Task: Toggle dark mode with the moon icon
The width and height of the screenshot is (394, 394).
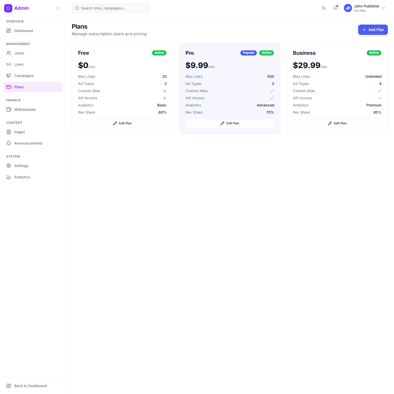Action: point(324,8)
